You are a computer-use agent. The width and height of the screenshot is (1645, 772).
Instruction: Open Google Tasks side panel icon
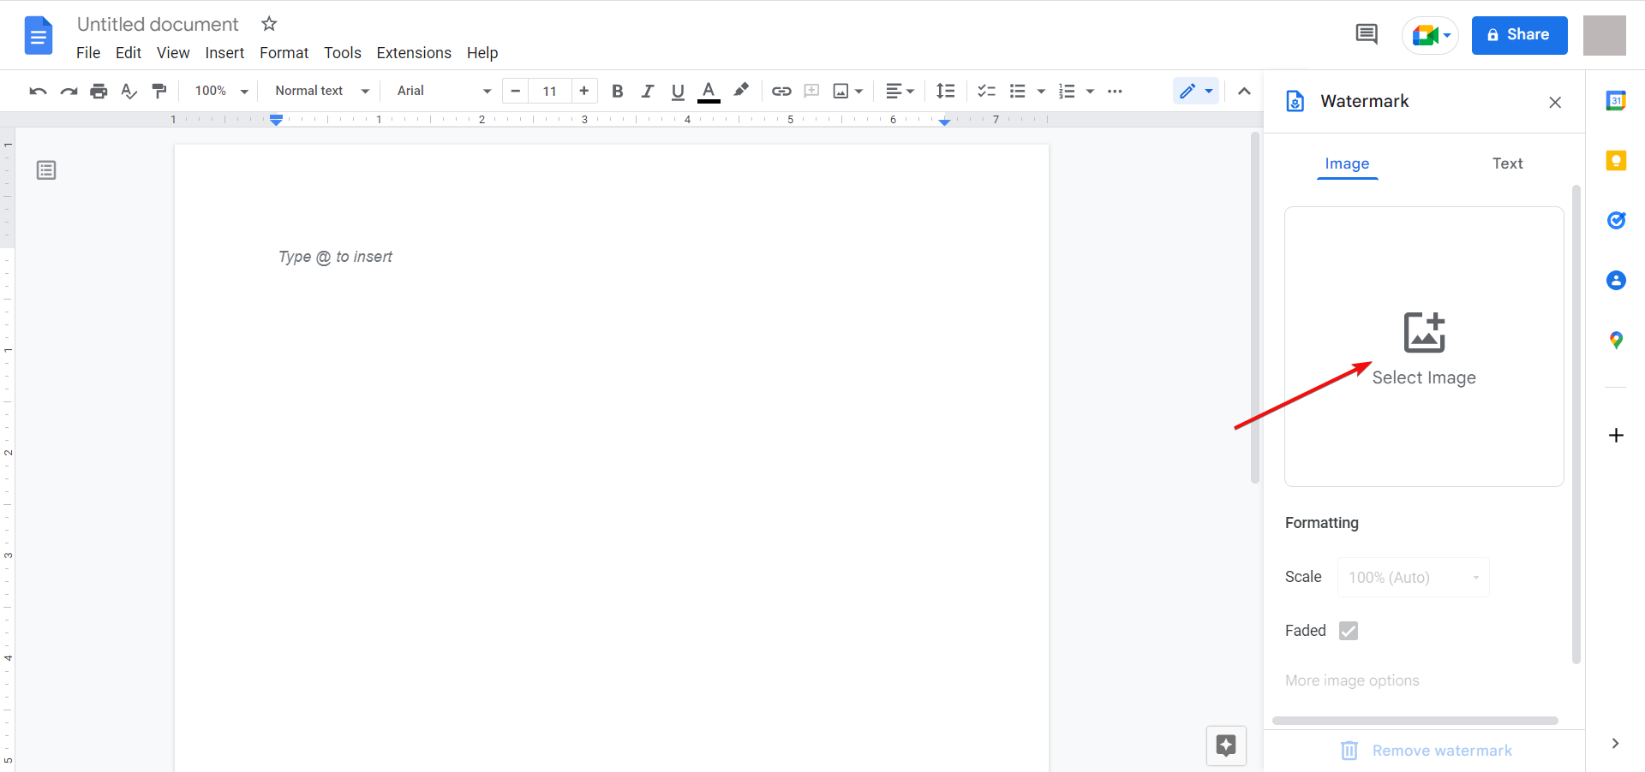click(x=1616, y=220)
